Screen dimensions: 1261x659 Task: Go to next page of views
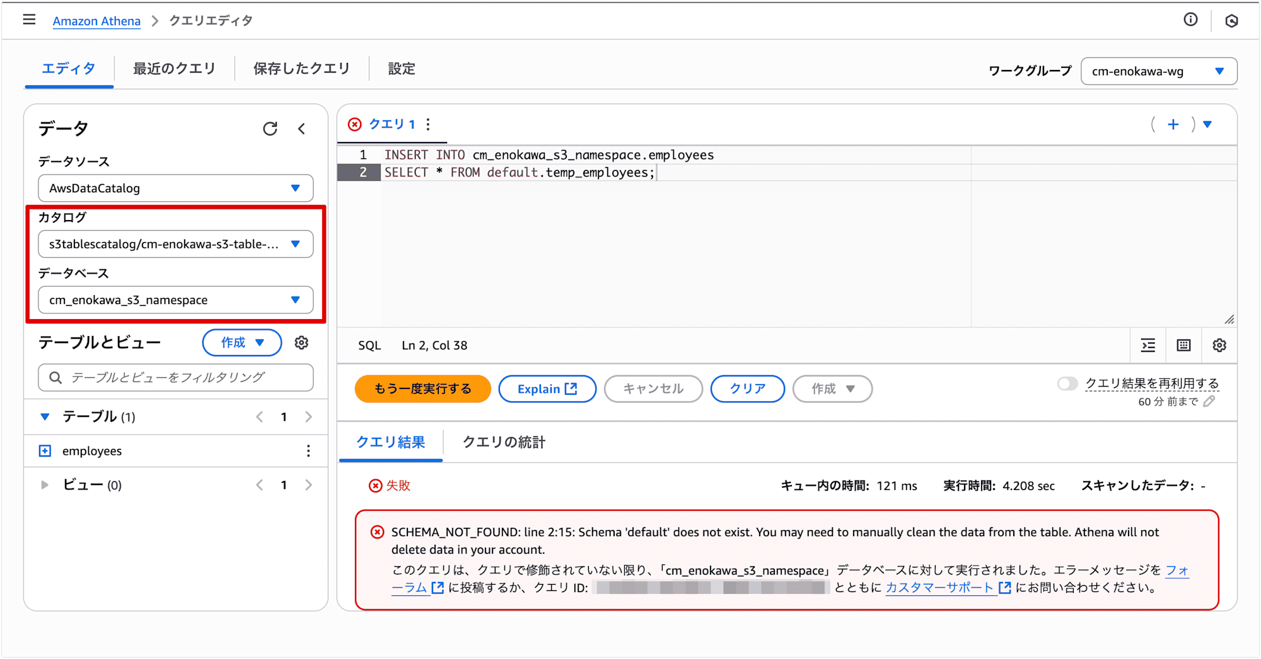308,484
